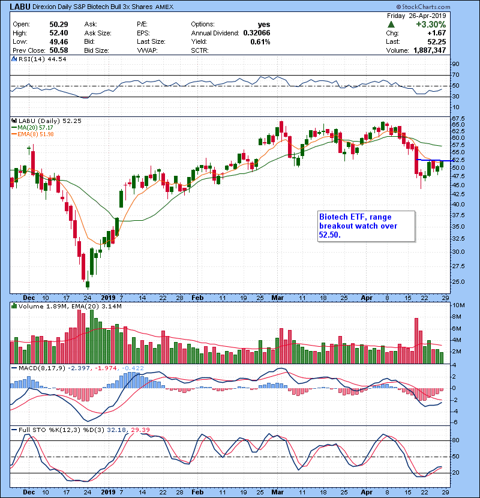Select the LABU ticker symbol in title
Viewport: 480px width, 498px height.
coord(20,7)
